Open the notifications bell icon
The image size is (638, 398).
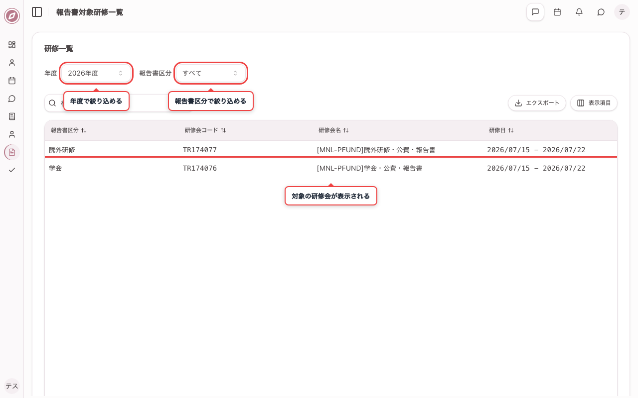click(579, 12)
